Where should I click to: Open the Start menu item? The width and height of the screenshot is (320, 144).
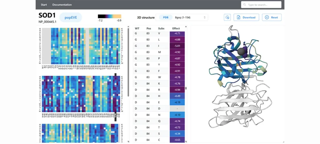(44, 5)
